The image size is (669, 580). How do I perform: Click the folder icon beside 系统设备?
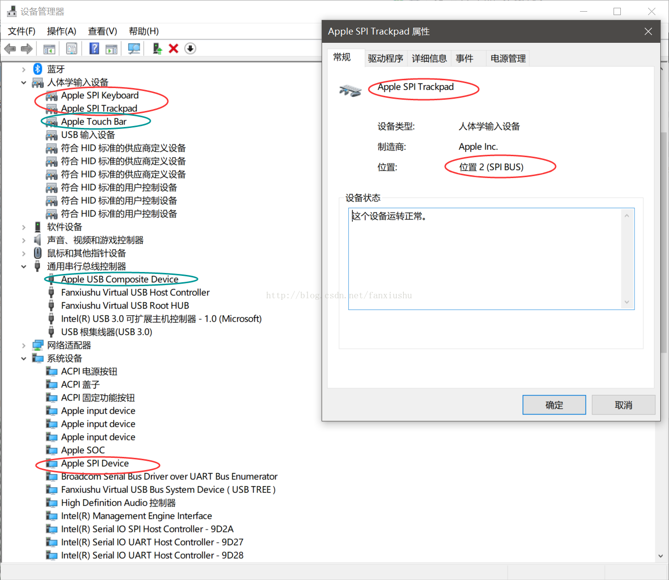click(x=37, y=358)
